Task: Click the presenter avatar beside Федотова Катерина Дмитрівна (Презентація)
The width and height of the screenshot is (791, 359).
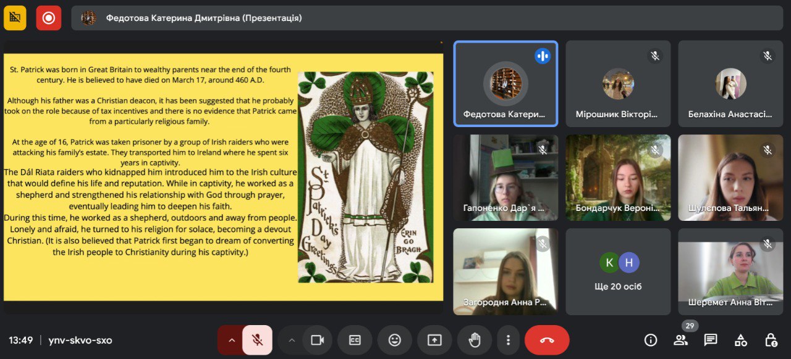Action: click(x=89, y=18)
